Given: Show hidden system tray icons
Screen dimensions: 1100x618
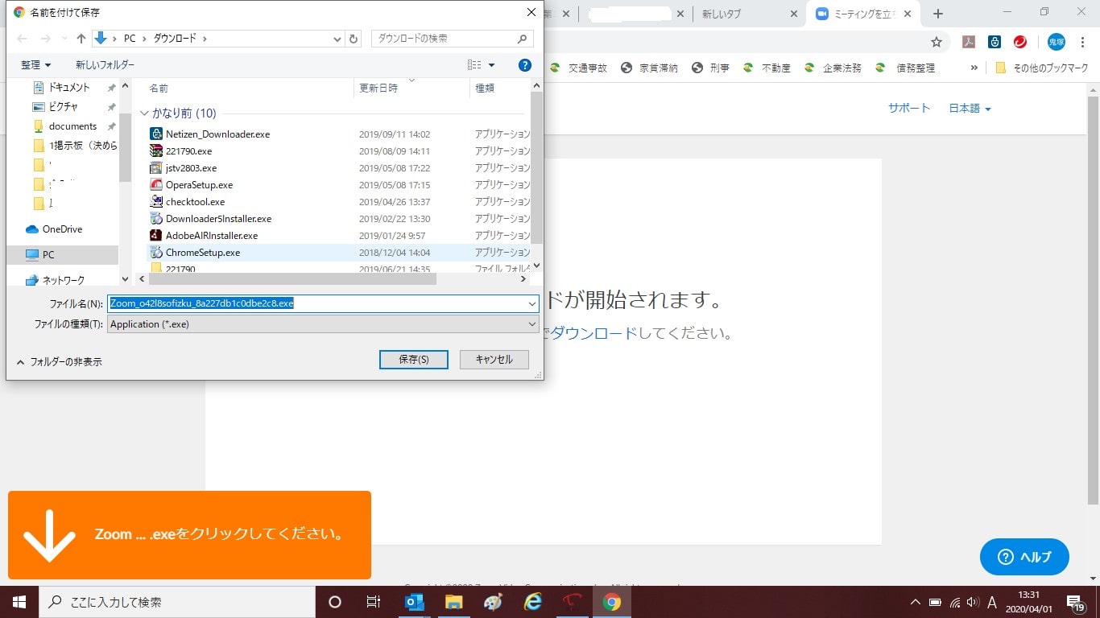Looking at the screenshot, I should pos(915,602).
